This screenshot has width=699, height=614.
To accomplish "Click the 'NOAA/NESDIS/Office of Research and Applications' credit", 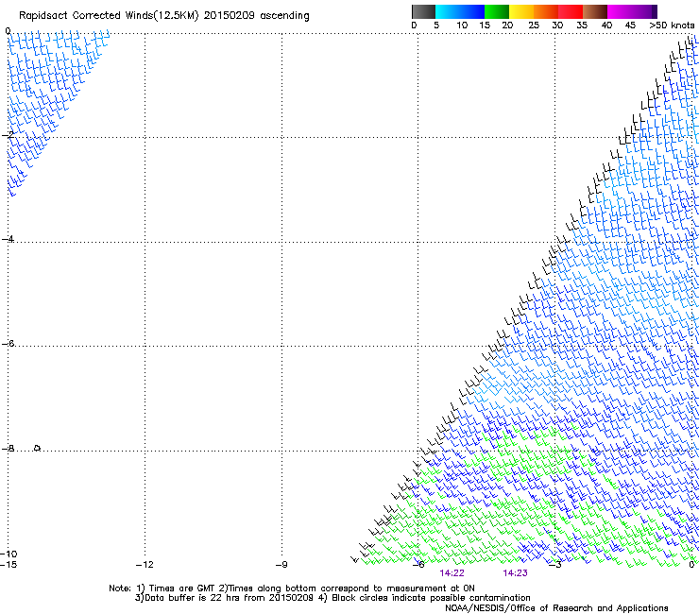I will pos(556,608).
